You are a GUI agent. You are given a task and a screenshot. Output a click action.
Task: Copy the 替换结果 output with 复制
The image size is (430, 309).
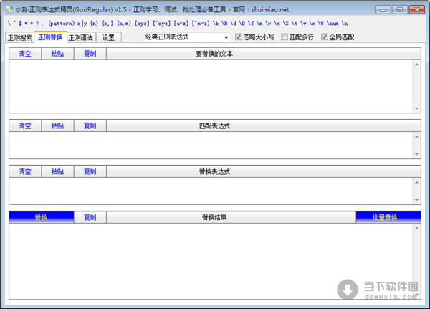[x=90, y=217]
